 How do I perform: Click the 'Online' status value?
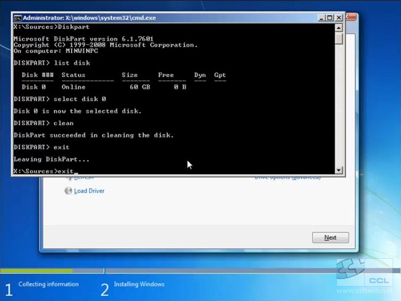tap(73, 87)
